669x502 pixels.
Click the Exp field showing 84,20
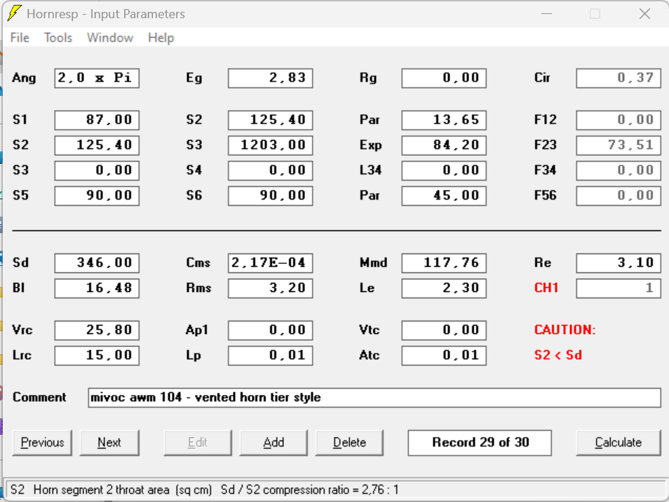(x=444, y=146)
